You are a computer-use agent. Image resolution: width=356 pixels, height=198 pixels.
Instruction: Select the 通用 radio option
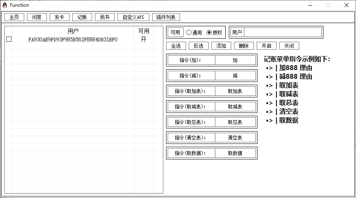(x=189, y=33)
